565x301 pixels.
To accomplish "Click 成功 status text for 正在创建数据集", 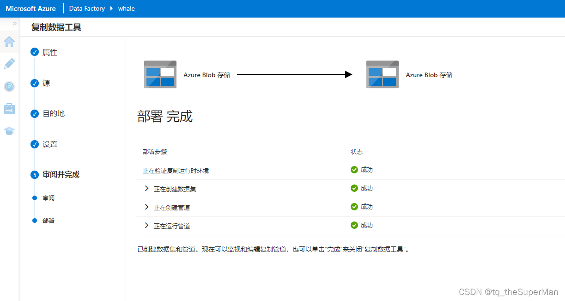I will [367, 188].
